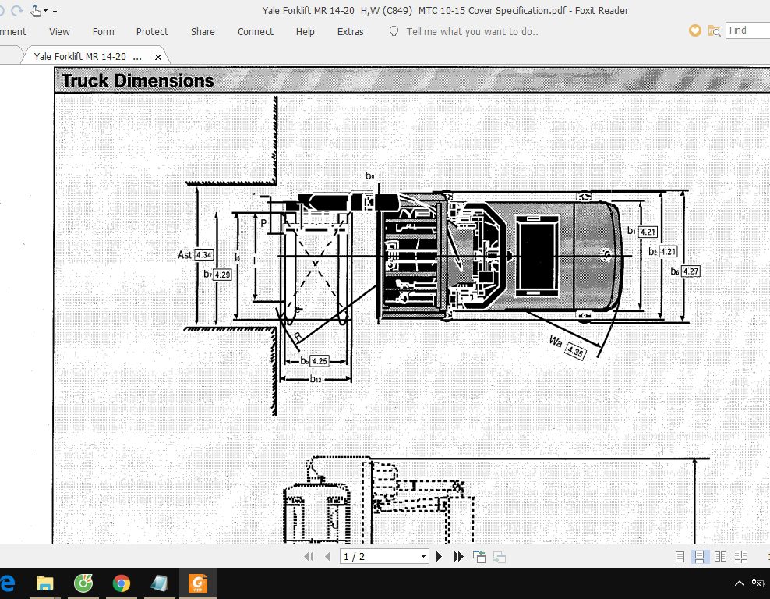The width and height of the screenshot is (770, 599).
Task: Expand the Hand tool dropdown arrow
Action: (x=44, y=10)
